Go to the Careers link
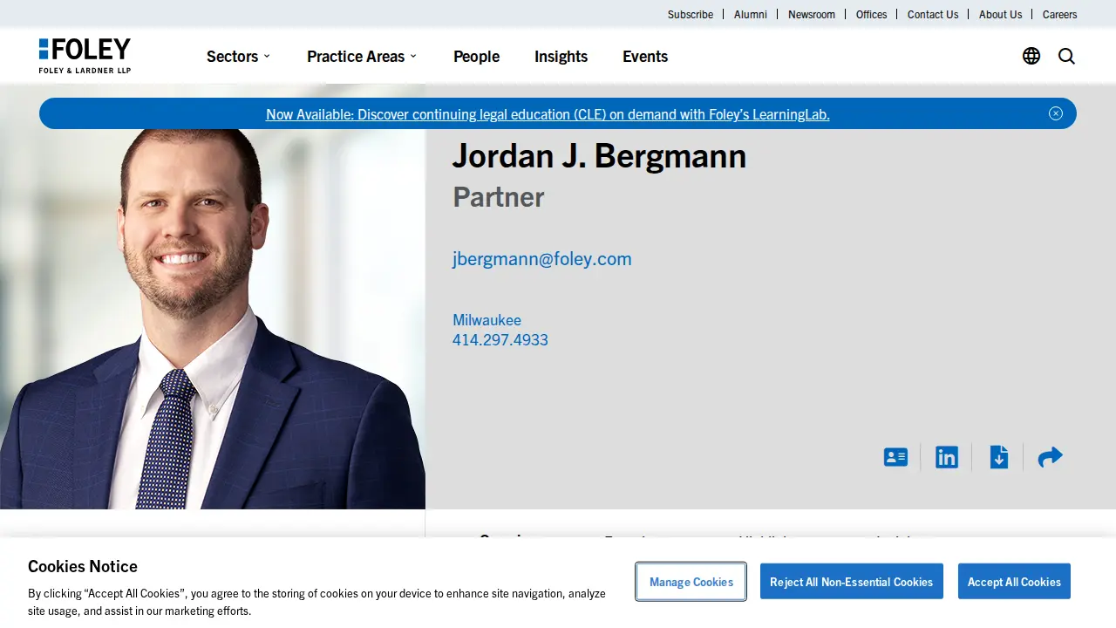This screenshot has height=628, width=1116. (1060, 14)
